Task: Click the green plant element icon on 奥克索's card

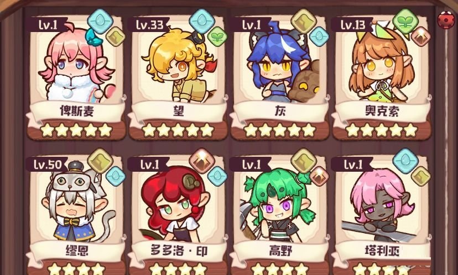Action: pos(405,22)
